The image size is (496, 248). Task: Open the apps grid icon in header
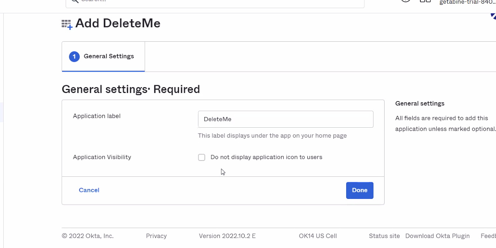click(425, 1)
